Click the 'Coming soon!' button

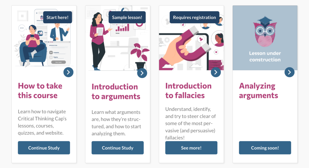pyautogui.click(x=265, y=148)
